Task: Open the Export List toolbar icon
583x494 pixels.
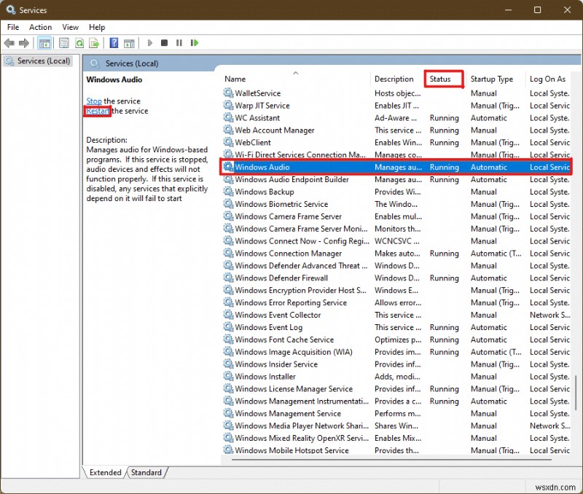Action: tap(94, 43)
